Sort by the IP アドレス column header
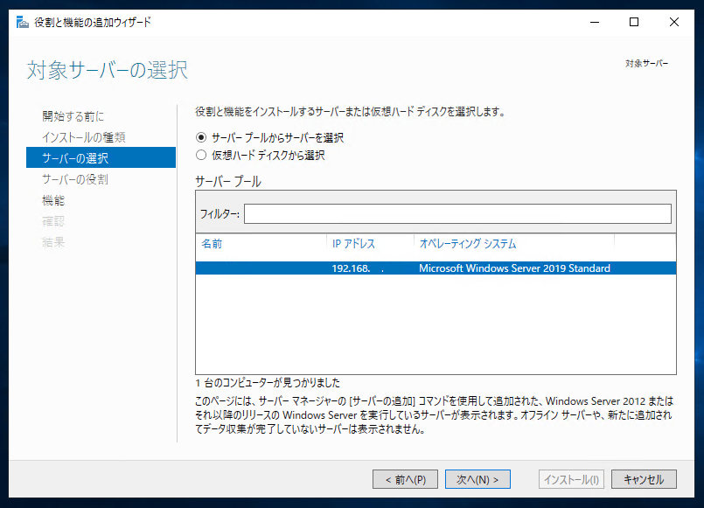This screenshot has height=508, width=704. 353,244
